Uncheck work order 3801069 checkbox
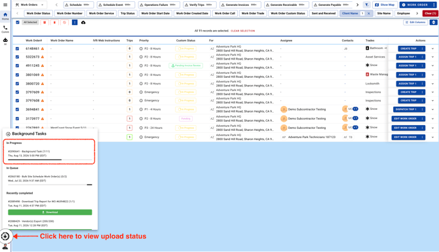This screenshot has height=252, width=439. coord(17,75)
